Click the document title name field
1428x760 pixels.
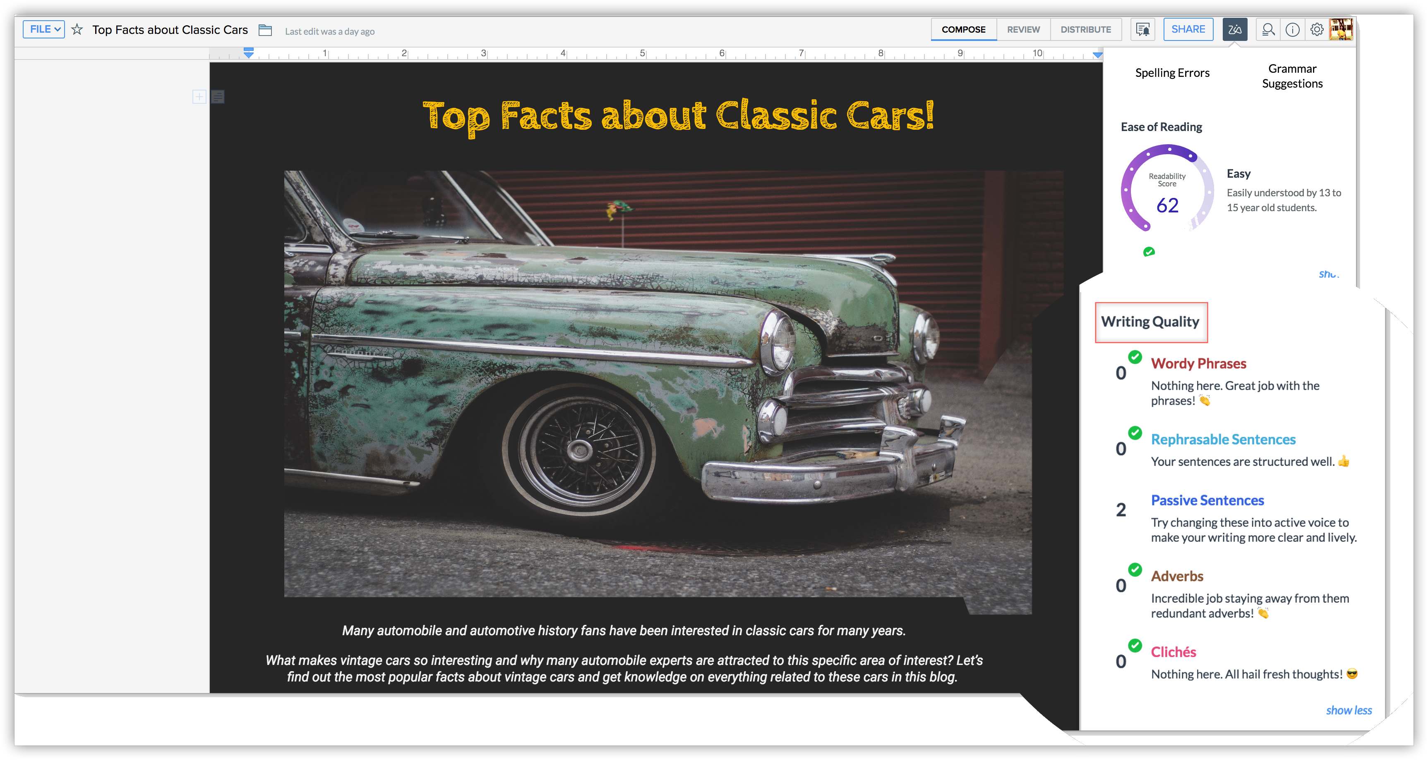tap(170, 30)
